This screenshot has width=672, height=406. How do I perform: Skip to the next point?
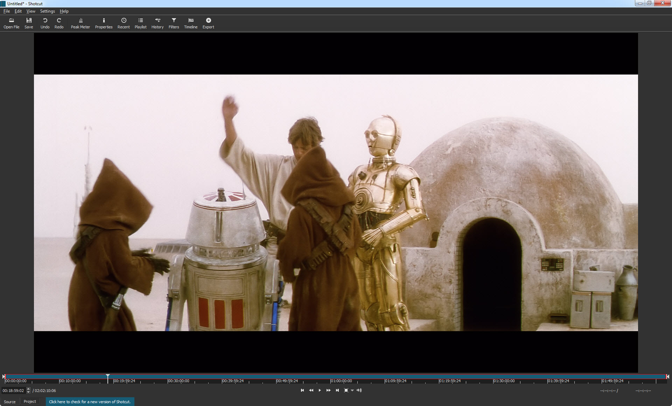[337, 390]
